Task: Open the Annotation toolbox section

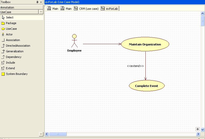Action: pos(22,7)
